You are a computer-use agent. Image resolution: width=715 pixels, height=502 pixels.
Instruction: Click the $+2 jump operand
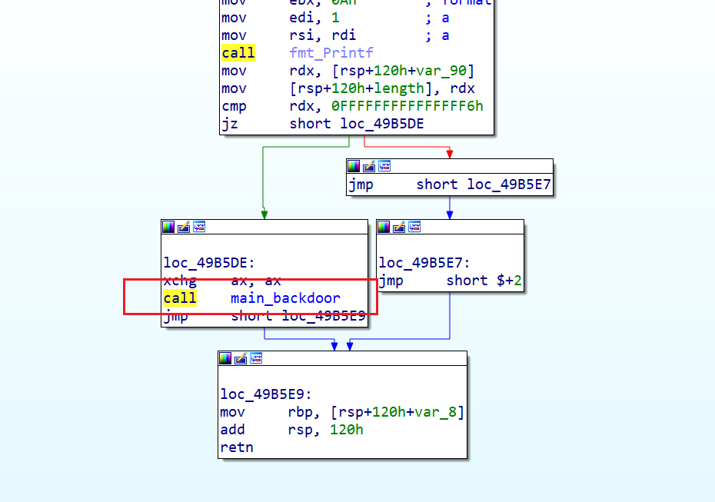(510, 281)
